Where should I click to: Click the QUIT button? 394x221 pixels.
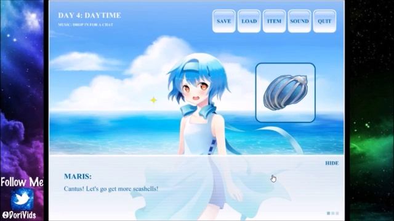(324, 21)
